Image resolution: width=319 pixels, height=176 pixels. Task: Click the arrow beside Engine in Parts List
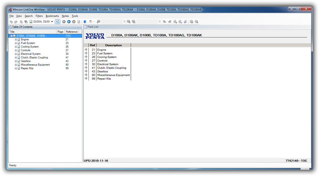pos(86,50)
